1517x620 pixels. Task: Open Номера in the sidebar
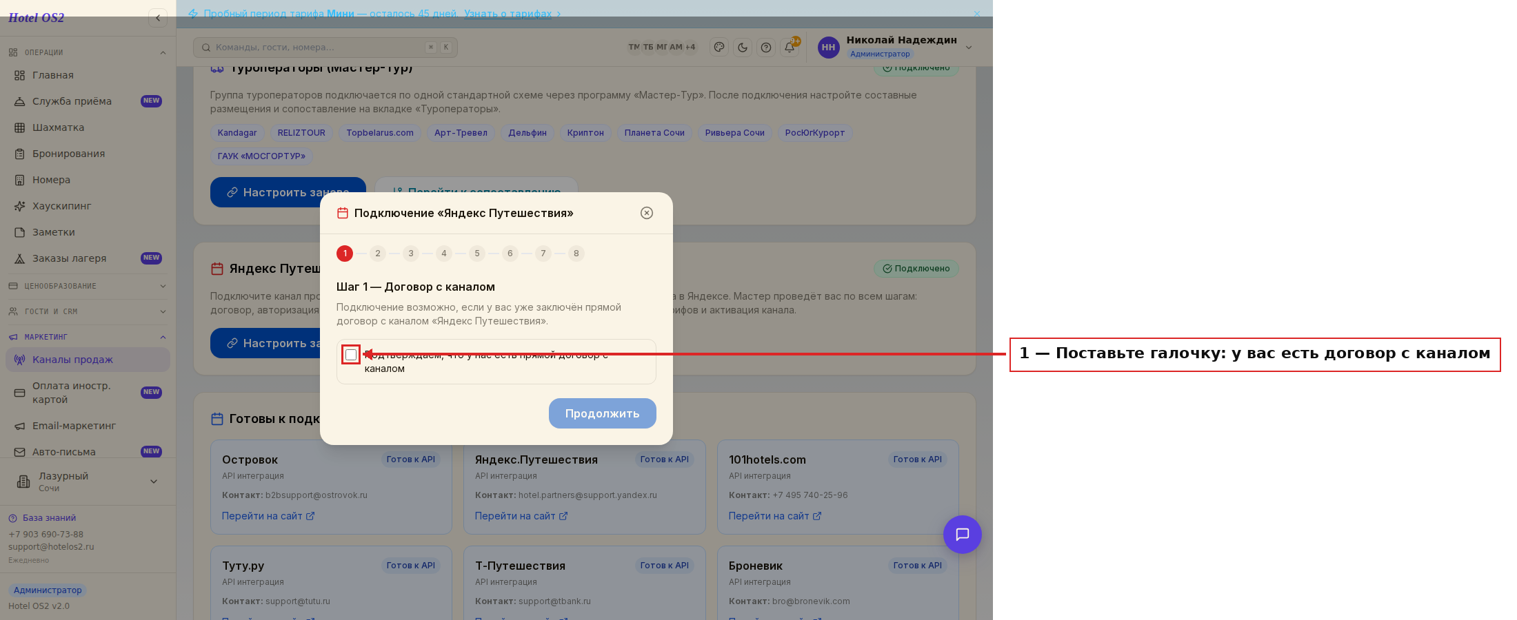(88, 180)
